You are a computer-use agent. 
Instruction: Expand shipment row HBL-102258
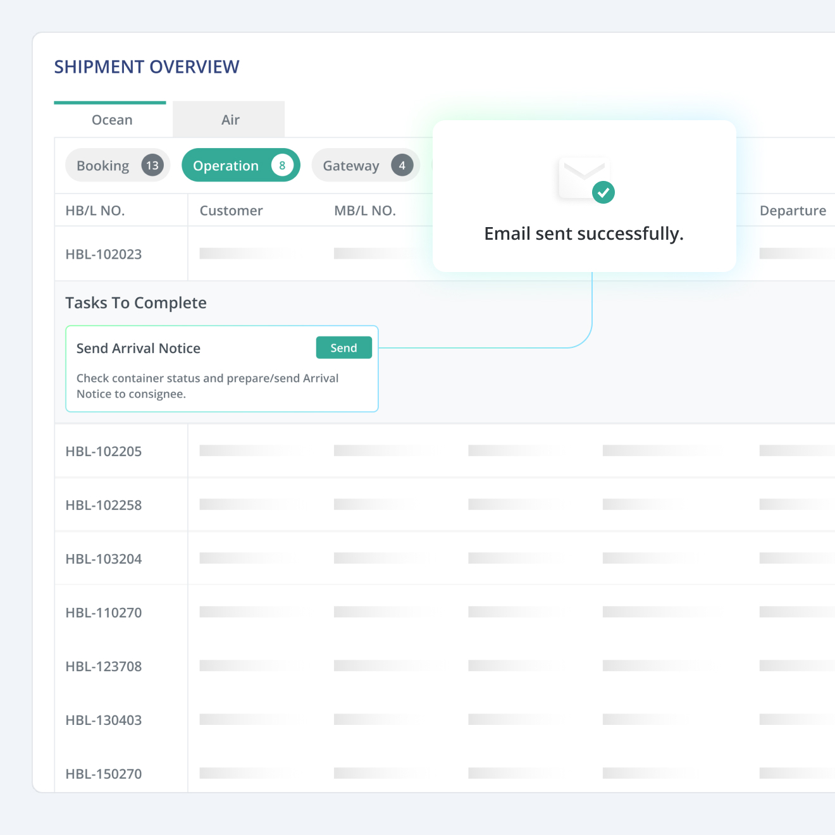[104, 505]
